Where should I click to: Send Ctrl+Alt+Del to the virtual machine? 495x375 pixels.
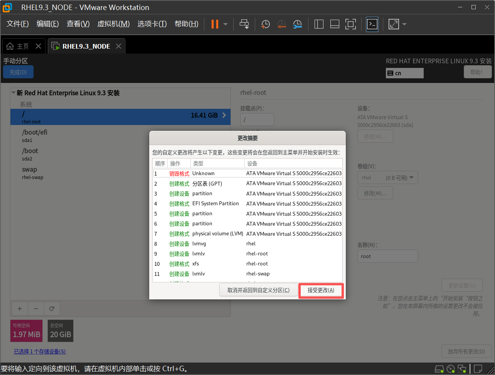pyautogui.click(x=244, y=24)
